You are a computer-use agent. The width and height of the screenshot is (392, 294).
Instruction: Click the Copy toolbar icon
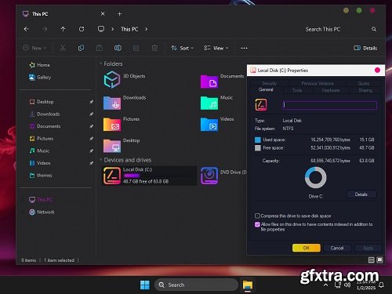pos(81,48)
